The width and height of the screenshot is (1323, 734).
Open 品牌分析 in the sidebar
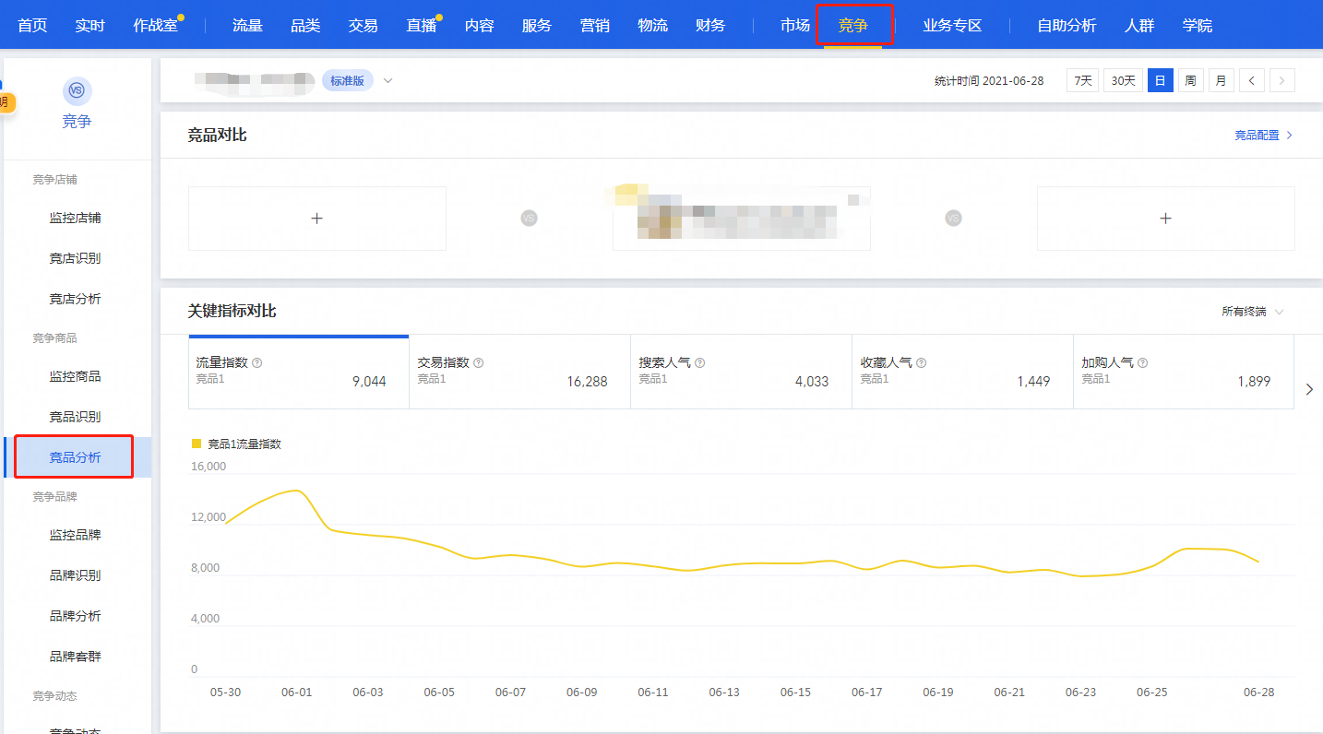coord(75,617)
